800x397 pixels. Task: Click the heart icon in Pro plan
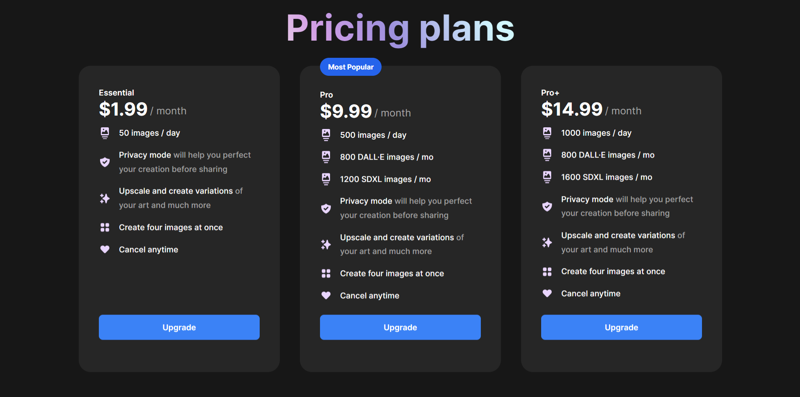[x=326, y=296]
